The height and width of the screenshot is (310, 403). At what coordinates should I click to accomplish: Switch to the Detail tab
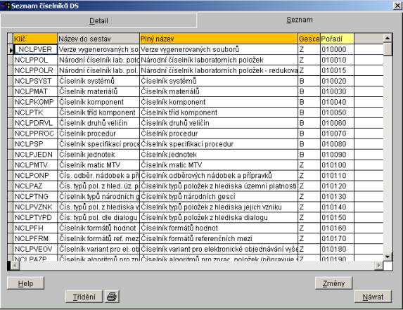click(98, 20)
